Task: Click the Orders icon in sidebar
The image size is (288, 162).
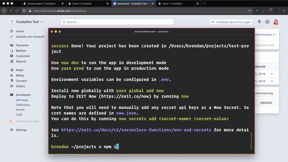Action: [x=12, y=86]
